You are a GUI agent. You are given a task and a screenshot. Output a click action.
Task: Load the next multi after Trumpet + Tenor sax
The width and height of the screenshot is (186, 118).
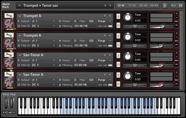[x=110, y=6]
